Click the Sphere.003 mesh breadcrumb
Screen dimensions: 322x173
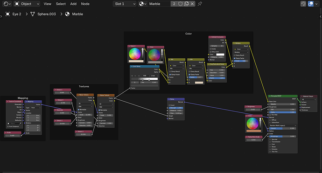click(x=47, y=14)
